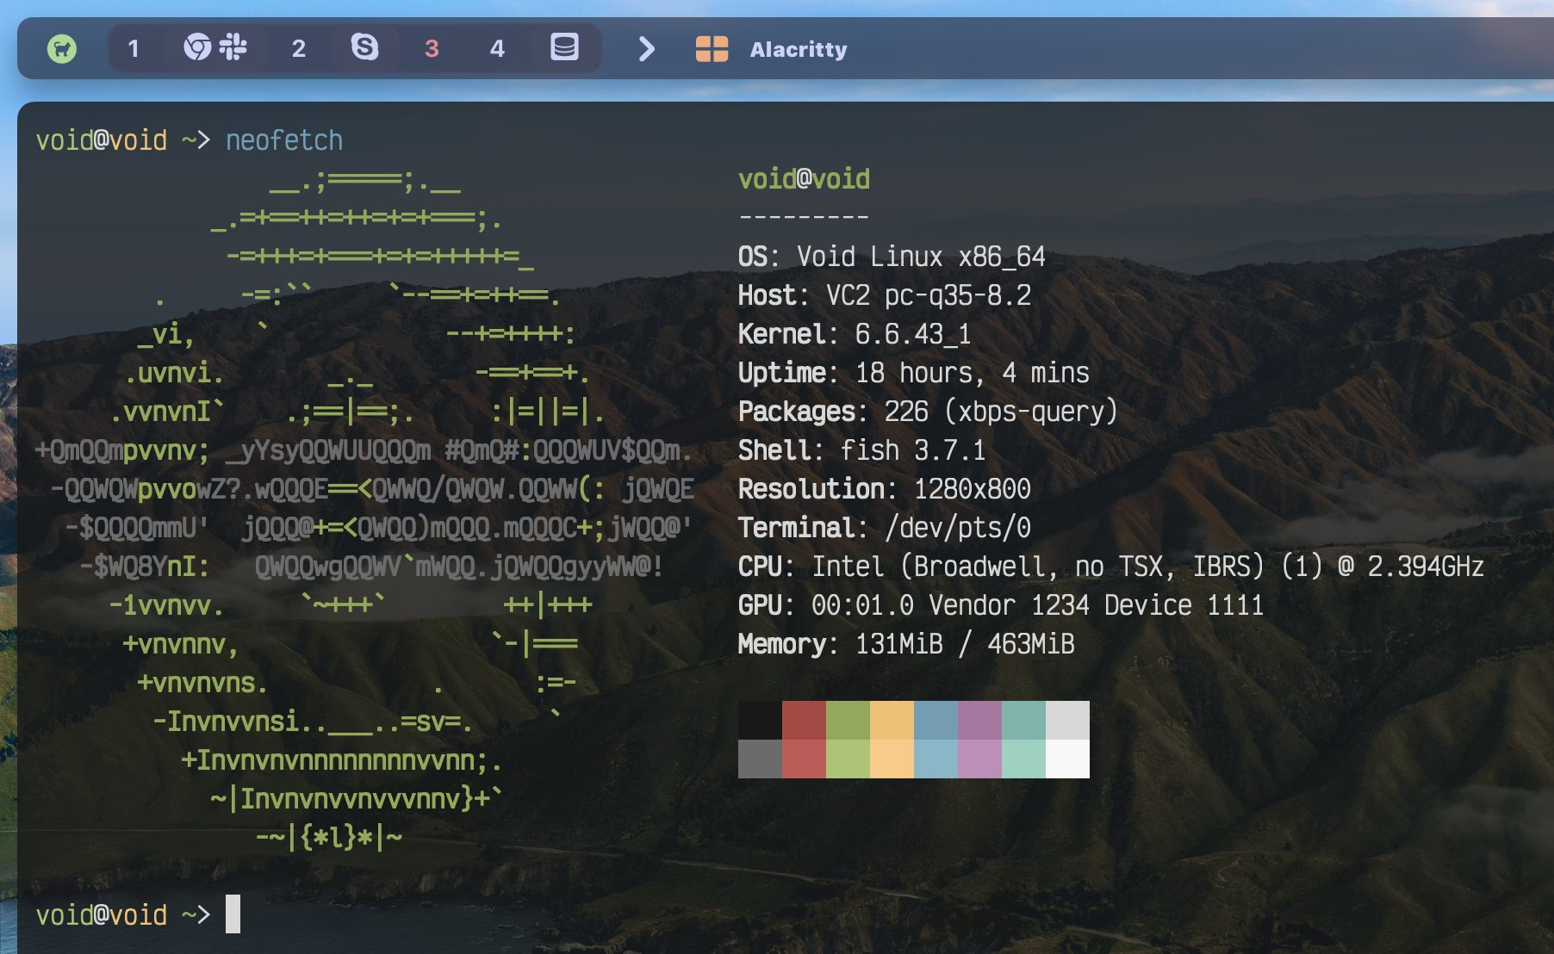Viewport: 1554px width, 954px height.
Task: Click the CPU: Intel Broadwell line
Action: 1111,567
